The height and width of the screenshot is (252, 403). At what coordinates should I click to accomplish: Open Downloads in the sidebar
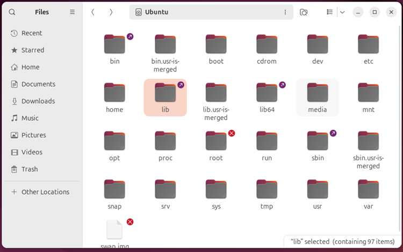(42, 101)
